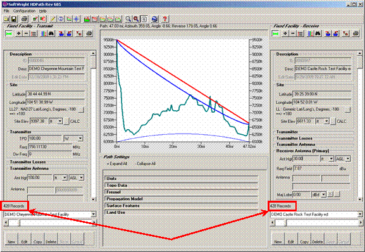Image resolution: width=365 pixels, height=252 pixels.
Task: Click the magnifying glass zoom icon
Action: click(x=128, y=19)
